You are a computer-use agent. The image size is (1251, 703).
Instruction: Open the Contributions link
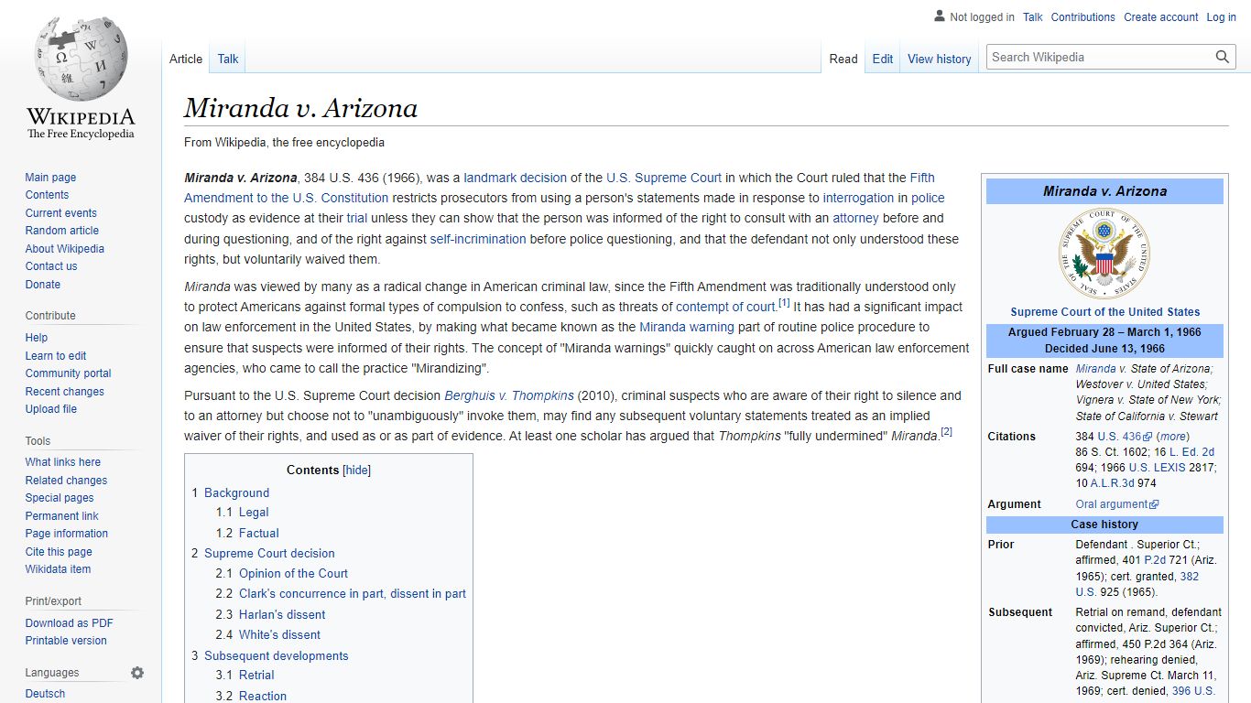tap(1083, 16)
